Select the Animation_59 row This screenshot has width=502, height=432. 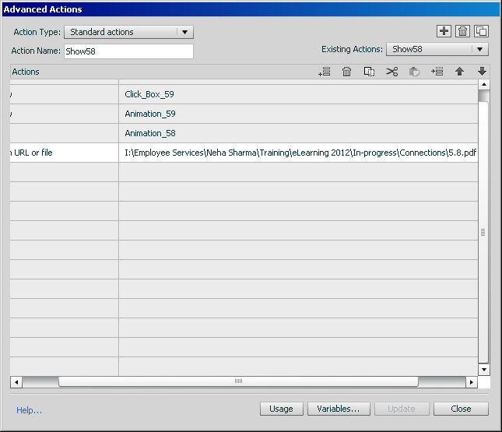click(x=244, y=114)
